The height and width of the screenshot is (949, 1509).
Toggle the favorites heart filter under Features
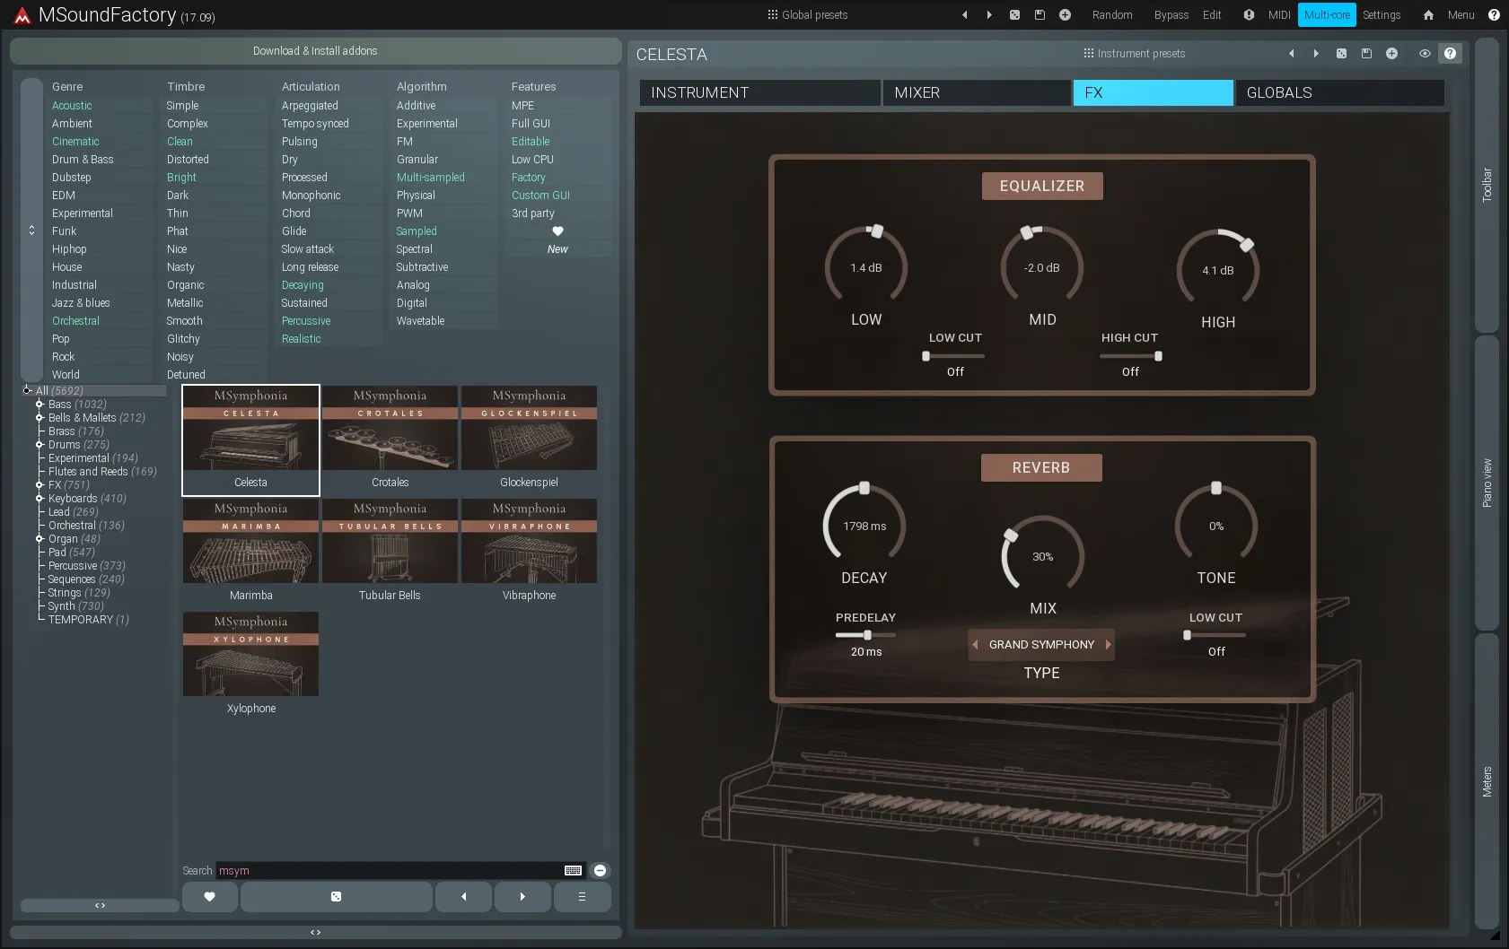click(x=557, y=231)
